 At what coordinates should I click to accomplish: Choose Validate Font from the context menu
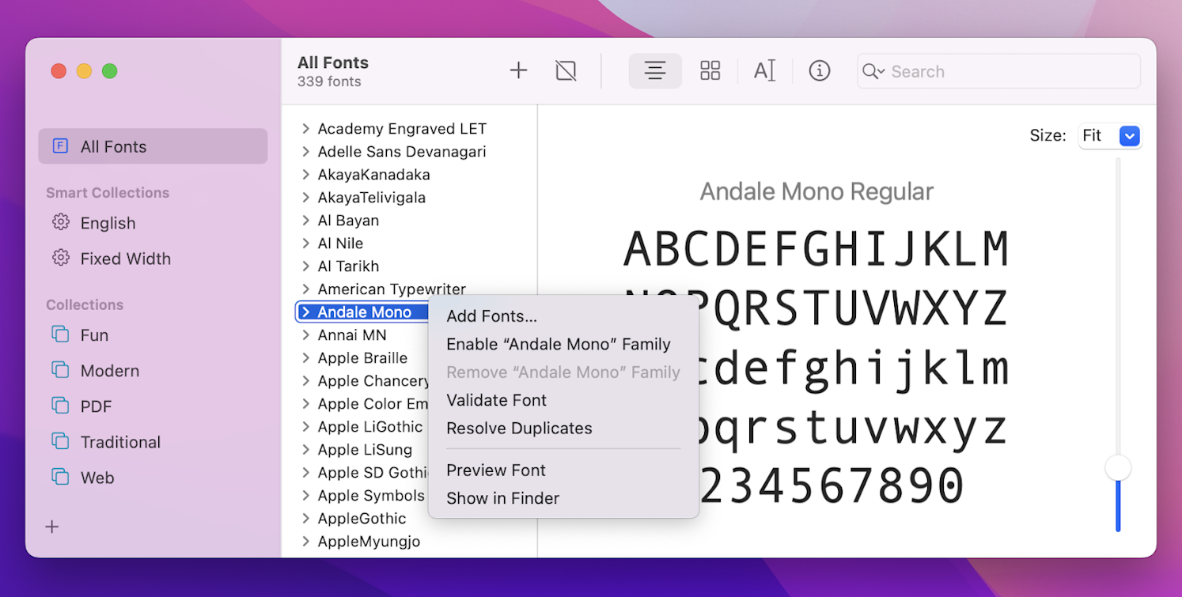496,400
